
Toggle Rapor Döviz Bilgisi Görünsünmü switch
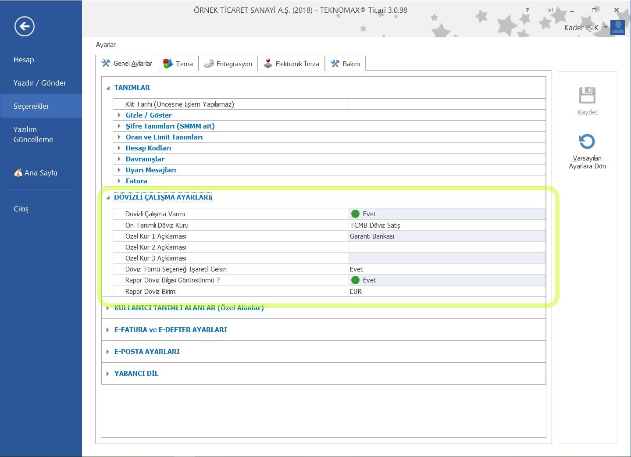point(356,280)
